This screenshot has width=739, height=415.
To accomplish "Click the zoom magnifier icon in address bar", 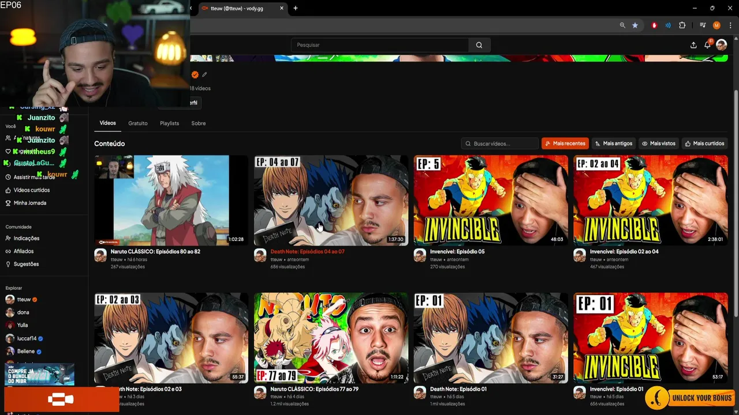I will (x=622, y=25).
